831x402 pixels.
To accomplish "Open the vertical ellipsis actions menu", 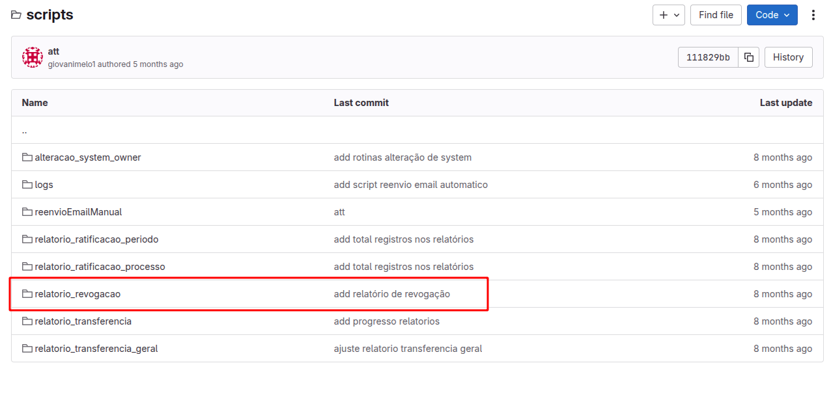I will 813,15.
